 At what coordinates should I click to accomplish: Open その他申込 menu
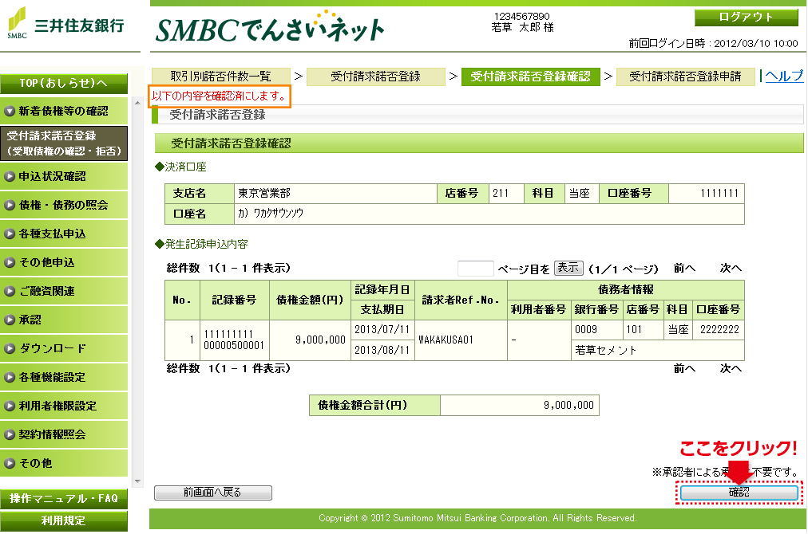(63, 262)
